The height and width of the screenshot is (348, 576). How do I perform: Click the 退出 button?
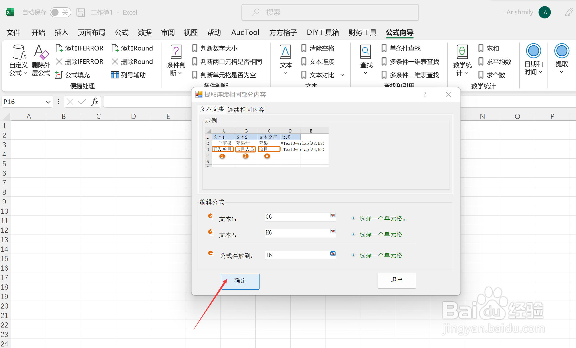(397, 280)
